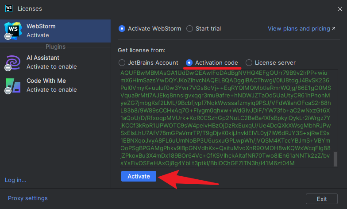This screenshot has width=347, height=209.
Task: Select the Activate WebStorm radio option
Action: tap(122, 29)
